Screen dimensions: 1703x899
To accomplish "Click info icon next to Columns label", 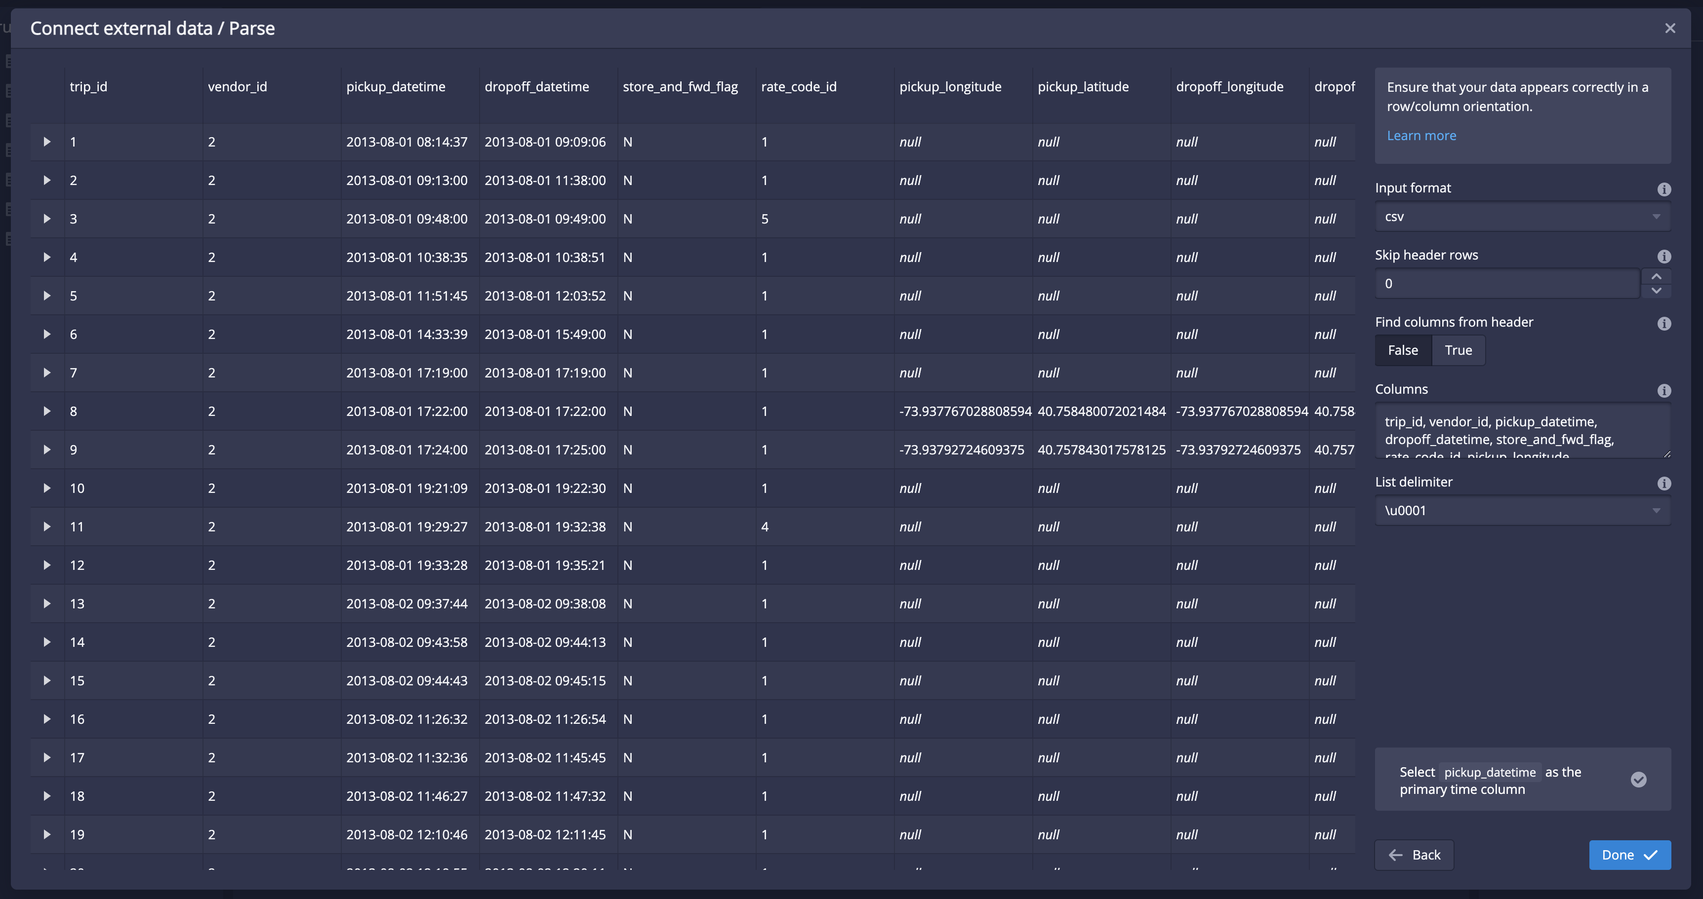I will pyautogui.click(x=1664, y=391).
